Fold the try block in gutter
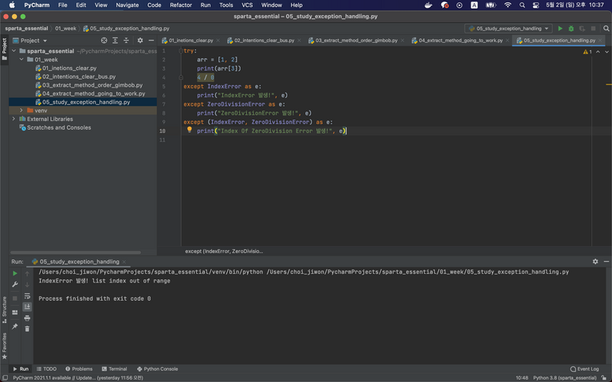This screenshot has height=382, width=612. pos(181,51)
